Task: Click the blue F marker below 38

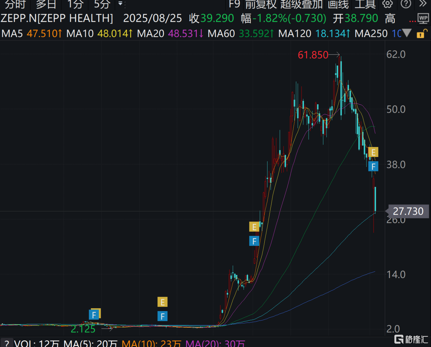Action: click(x=373, y=167)
